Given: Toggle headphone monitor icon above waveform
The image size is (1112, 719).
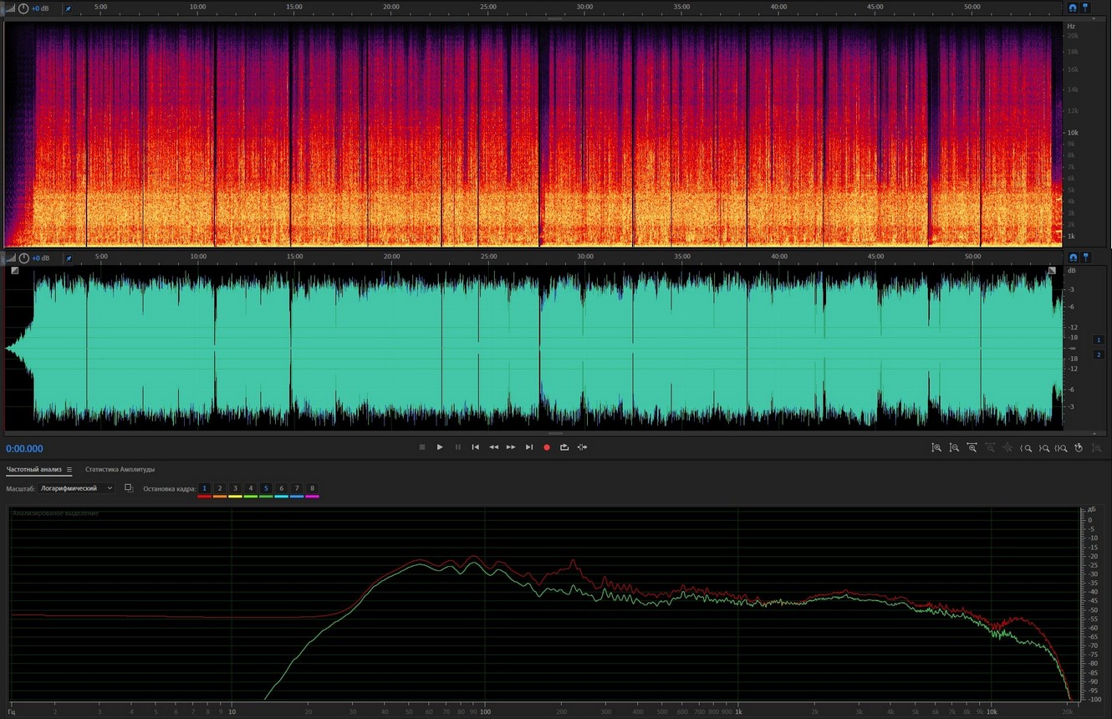Looking at the screenshot, I should coord(1073,258).
